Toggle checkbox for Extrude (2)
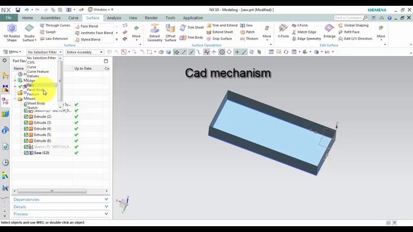Viewport: 413px width, 232px height. point(26,117)
